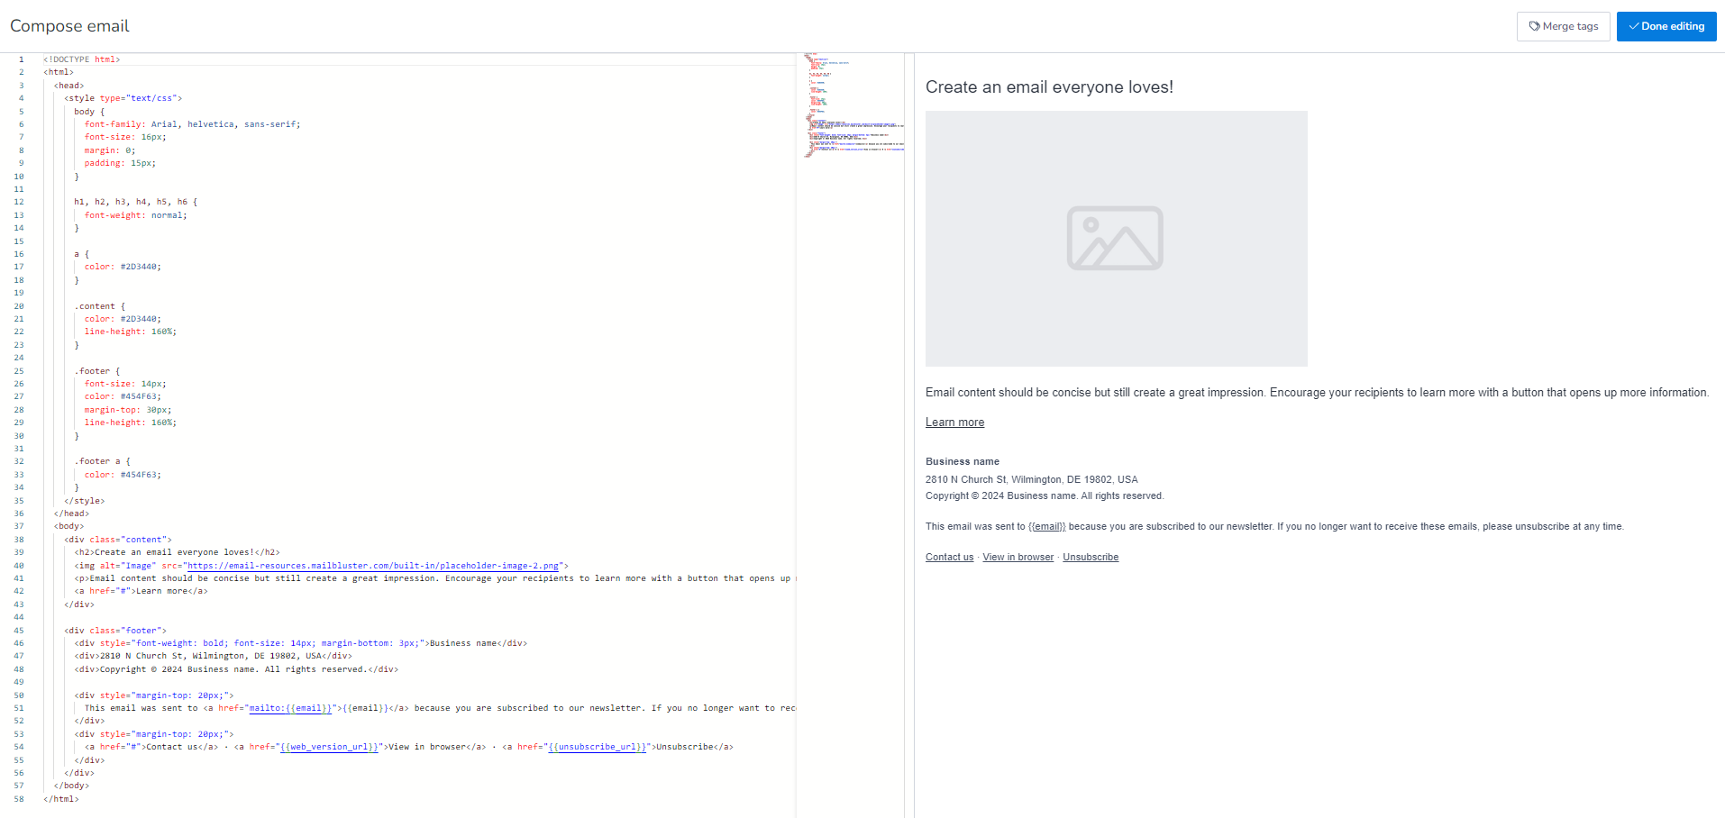
Task: Click the "Compose email" page title
Action: [68, 26]
